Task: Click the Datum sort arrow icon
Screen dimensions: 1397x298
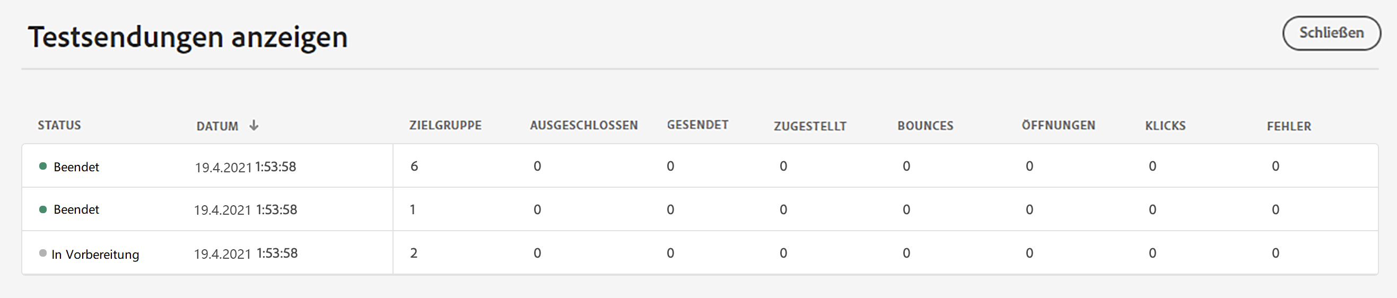Action: point(254,126)
